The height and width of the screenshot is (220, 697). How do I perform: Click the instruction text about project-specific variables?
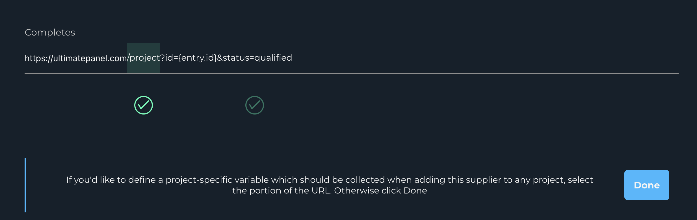329,185
